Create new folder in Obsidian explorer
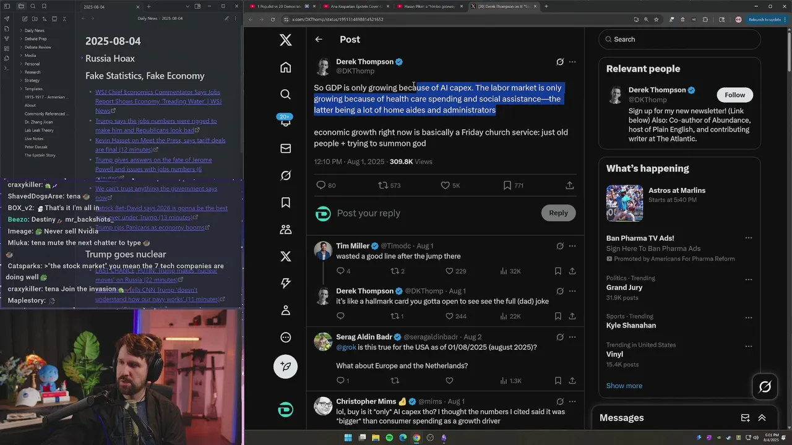 pyautogui.click(x=35, y=19)
